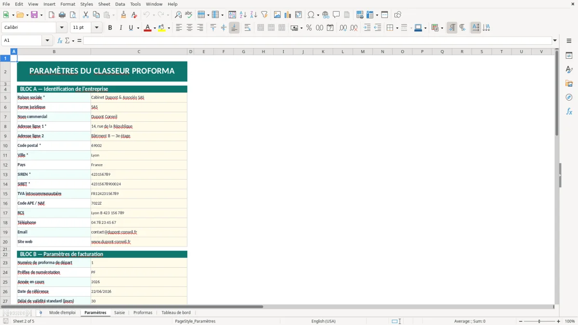Image resolution: width=578 pixels, height=325 pixels.
Task: Apply the red font color swatch
Action: [x=147, y=28]
